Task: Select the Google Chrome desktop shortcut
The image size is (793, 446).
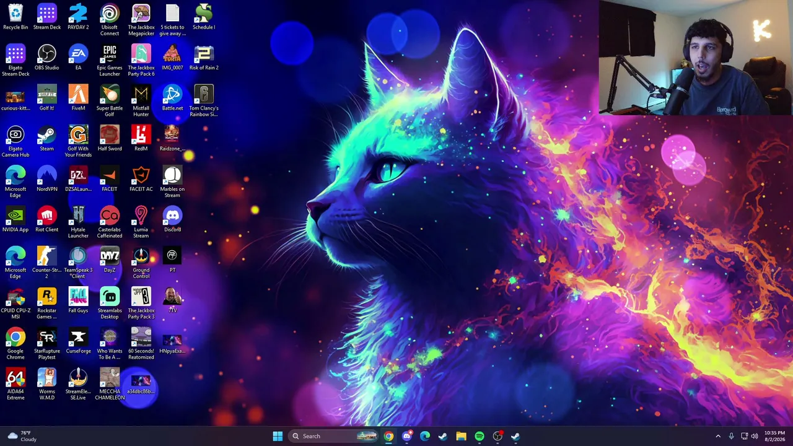Action: pyautogui.click(x=15, y=344)
